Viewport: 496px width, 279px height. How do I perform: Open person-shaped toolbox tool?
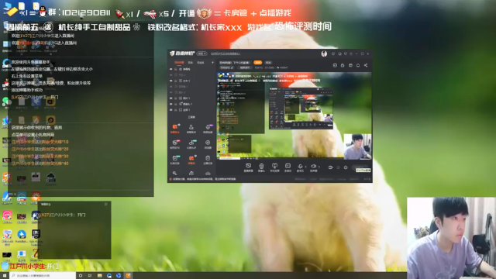[191, 128]
